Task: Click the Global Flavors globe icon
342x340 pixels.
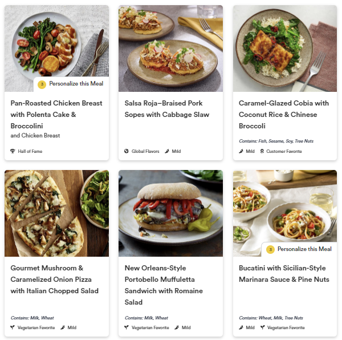Action: point(127,151)
